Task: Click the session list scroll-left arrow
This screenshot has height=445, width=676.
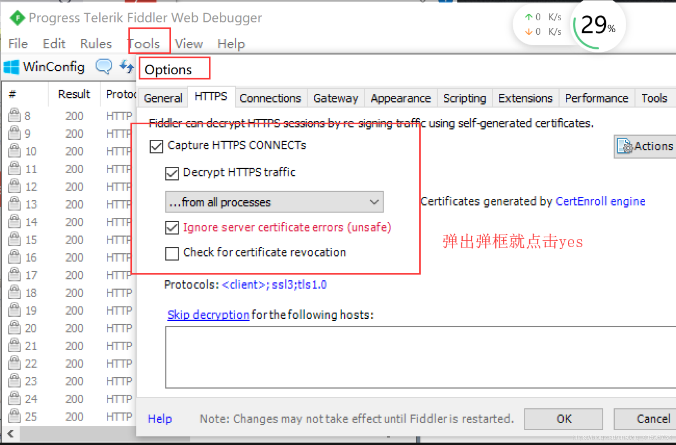Action: pos(11,434)
